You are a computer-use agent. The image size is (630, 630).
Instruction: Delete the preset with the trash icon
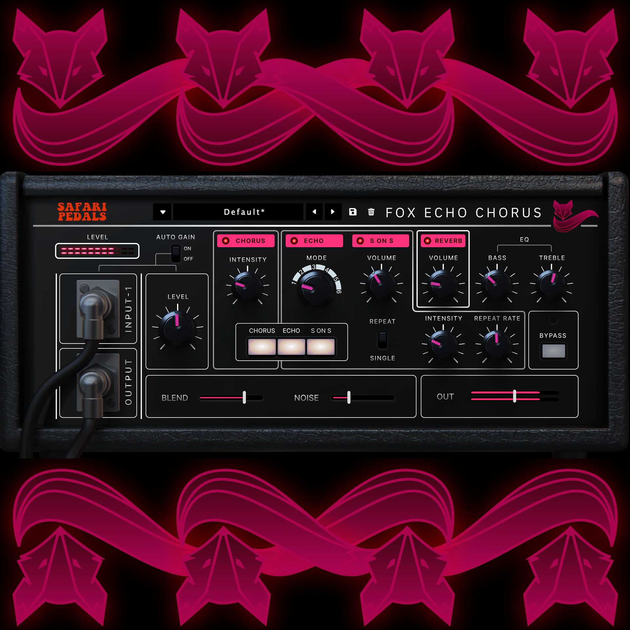click(371, 213)
